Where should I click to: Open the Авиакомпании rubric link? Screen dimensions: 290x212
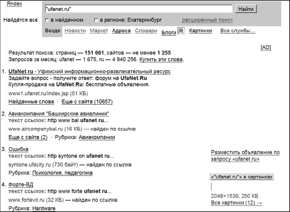click(97, 137)
